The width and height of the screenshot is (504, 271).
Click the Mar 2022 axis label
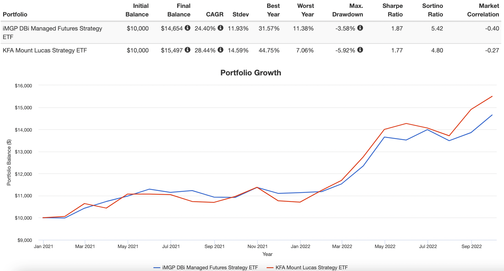click(342, 246)
